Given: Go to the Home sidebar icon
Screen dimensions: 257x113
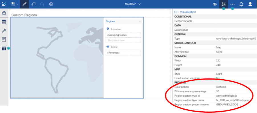Looking at the screenshot, I should pos(4,13).
